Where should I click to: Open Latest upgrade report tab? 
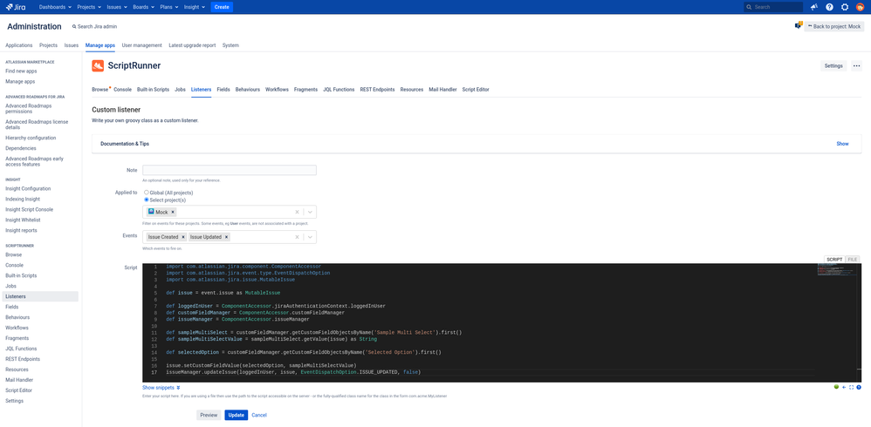[x=192, y=45]
